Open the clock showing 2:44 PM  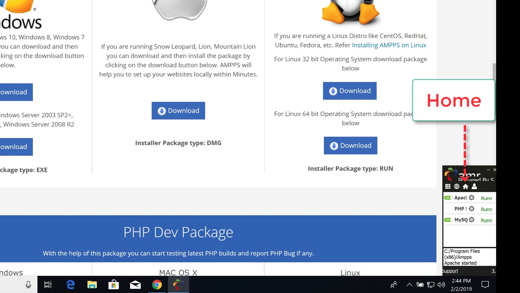click(x=461, y=285)
